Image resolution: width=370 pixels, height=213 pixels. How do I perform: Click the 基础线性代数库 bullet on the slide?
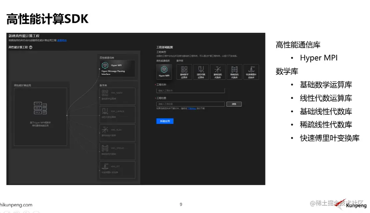coord(326,111)
